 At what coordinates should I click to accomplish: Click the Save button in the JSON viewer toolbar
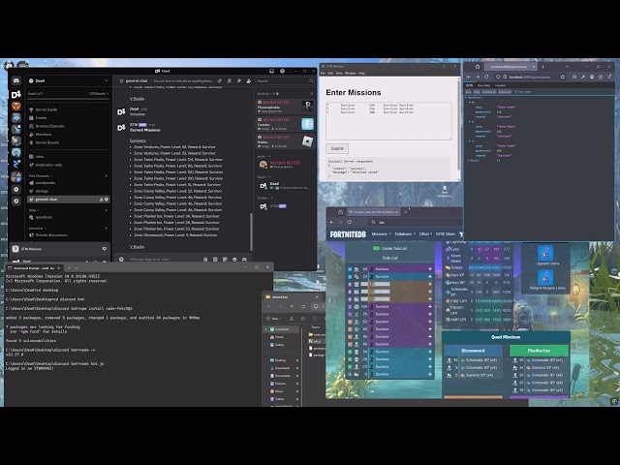click(468, 92)
